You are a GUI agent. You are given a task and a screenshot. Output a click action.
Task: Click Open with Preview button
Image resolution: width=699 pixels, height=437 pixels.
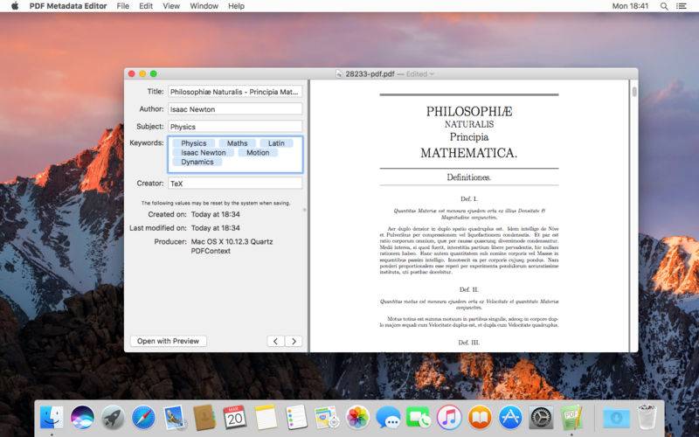click(168, 341)
